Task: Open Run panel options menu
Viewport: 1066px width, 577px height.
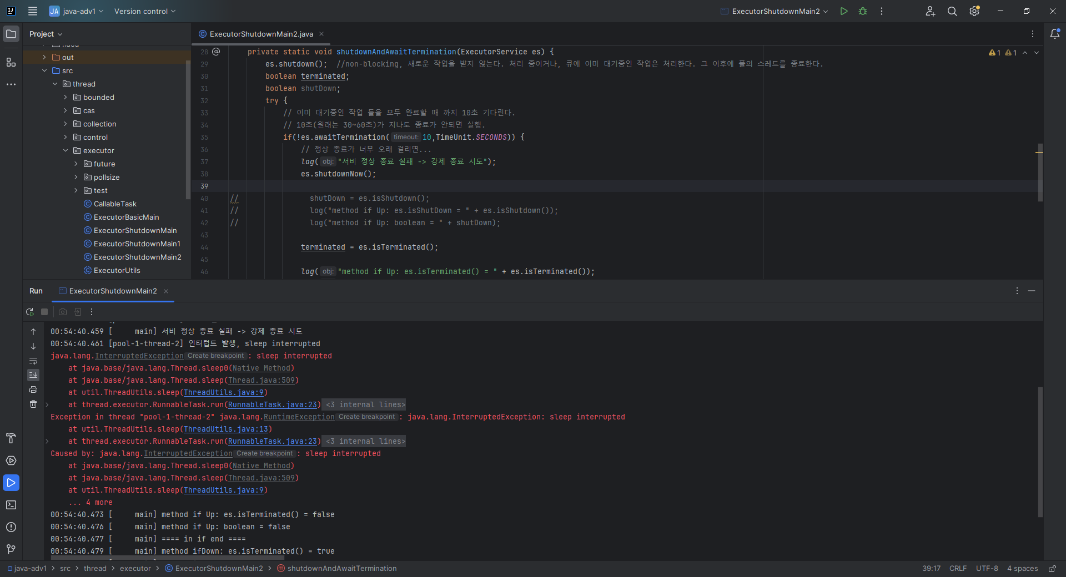Action: pyautogui.click(x=1017, y=291)
